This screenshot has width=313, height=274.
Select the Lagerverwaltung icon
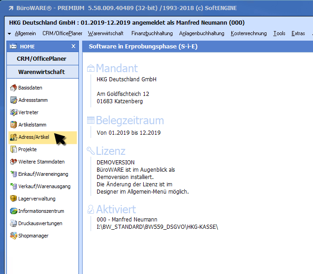pos(13,199)
